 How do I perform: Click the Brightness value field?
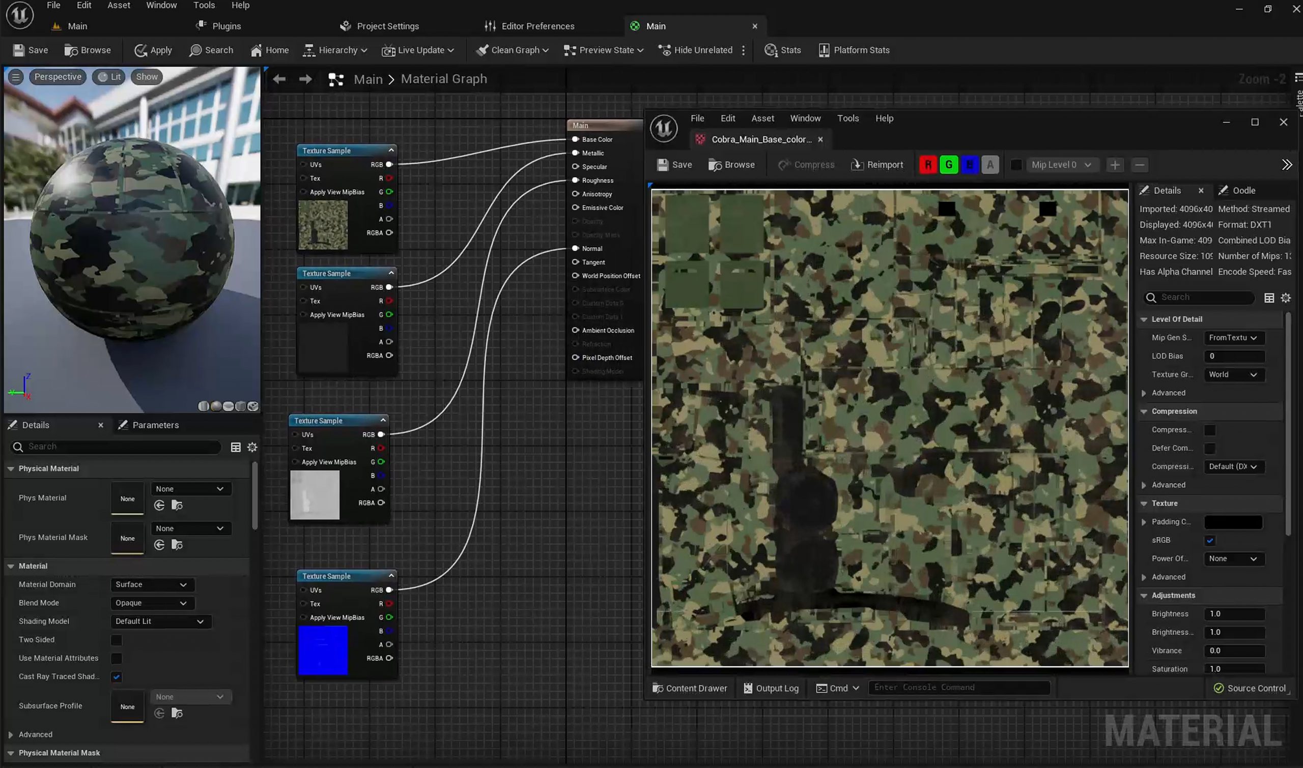pyautogui.click(x=1234, y=614)
